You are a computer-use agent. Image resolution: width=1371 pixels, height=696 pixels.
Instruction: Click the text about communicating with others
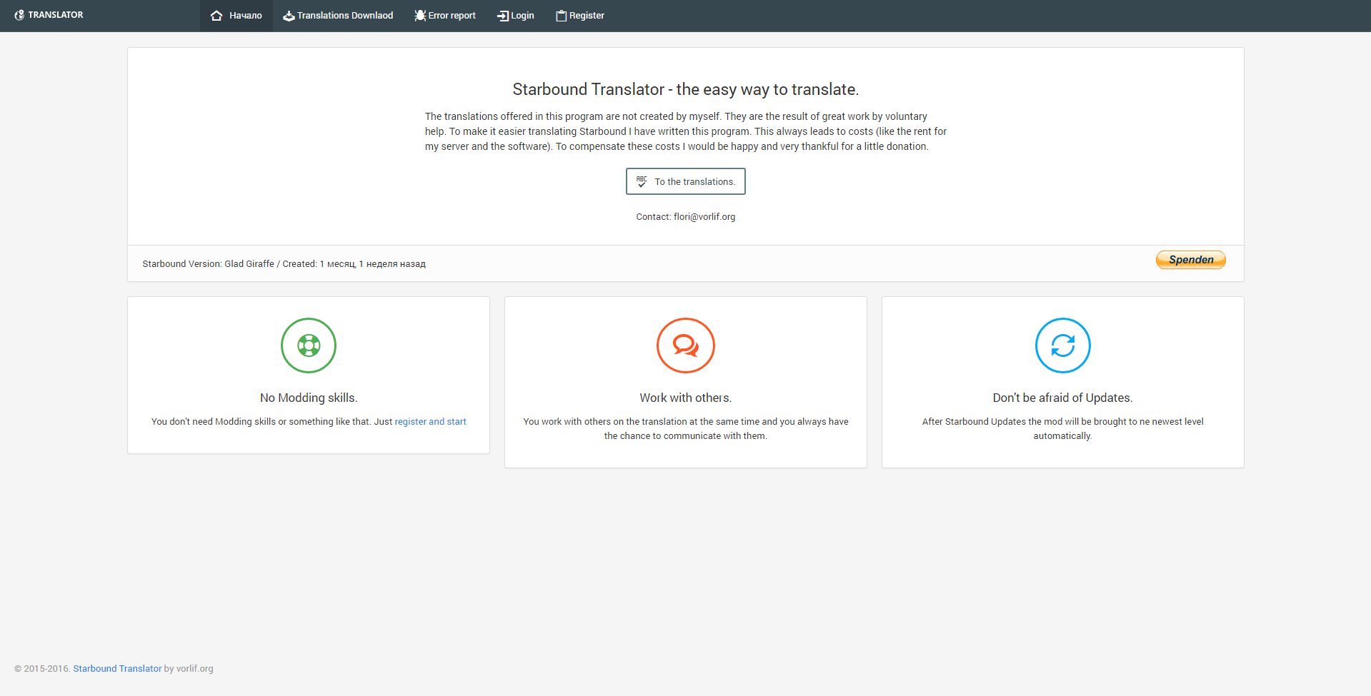tap(686, 429)
